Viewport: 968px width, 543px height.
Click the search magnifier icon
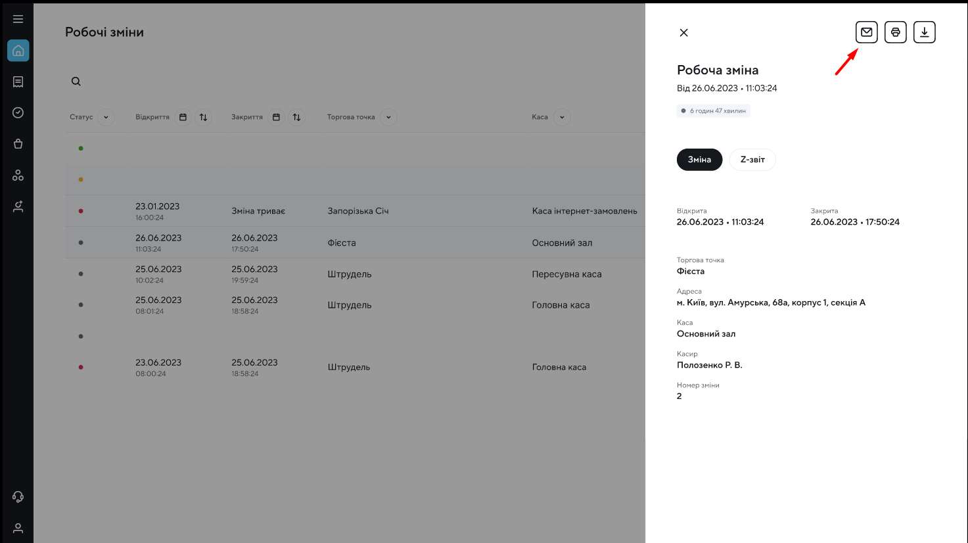tap(76, 82)
